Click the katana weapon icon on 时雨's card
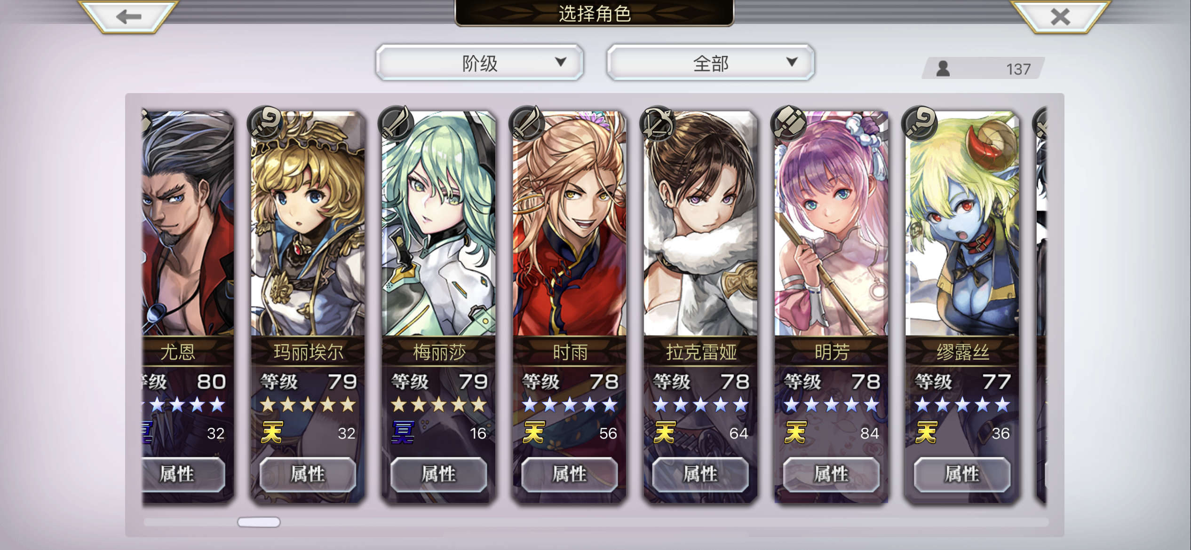 (x=526, y=123)
